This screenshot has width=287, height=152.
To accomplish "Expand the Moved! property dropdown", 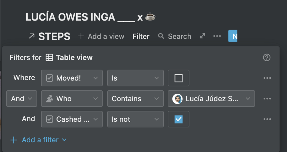I will point(72,78).
